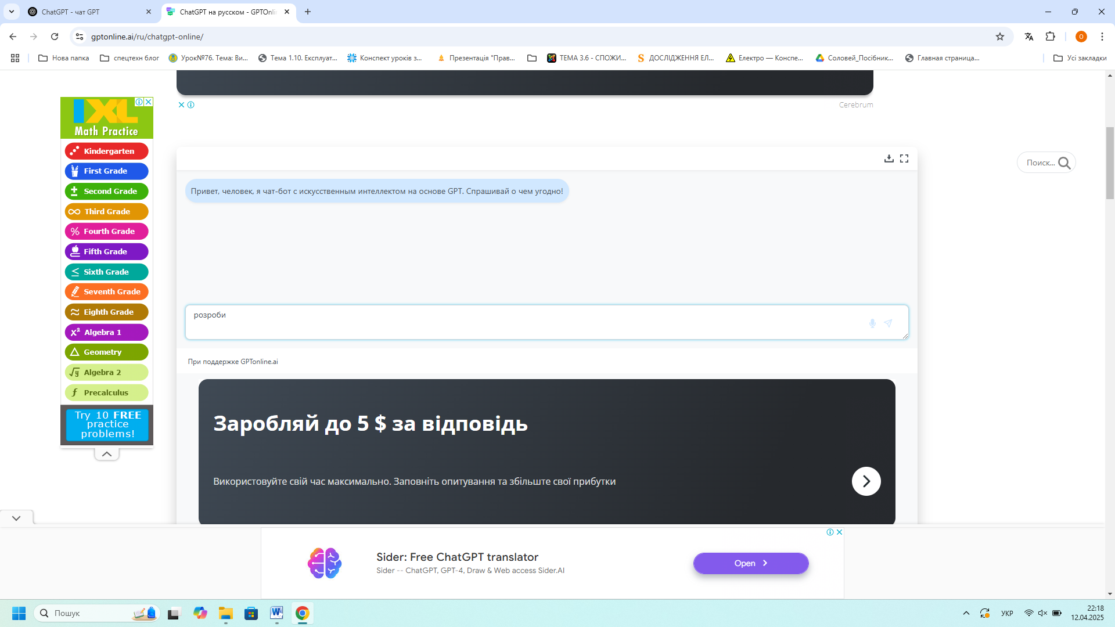The height and width of the screenshot is (627, 1115).
Task: Click the send message paper plane icon
Action: click(888, 323)
